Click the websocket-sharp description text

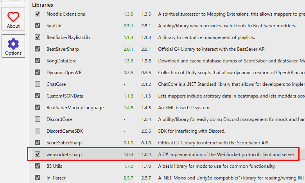click(x=226, y=155)
